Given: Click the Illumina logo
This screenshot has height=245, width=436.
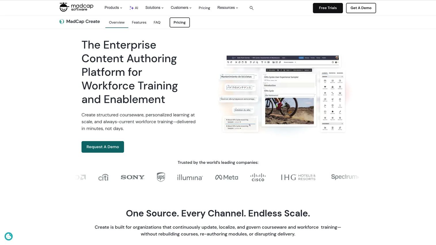Looking at the screenshot, I should point(190,177).
